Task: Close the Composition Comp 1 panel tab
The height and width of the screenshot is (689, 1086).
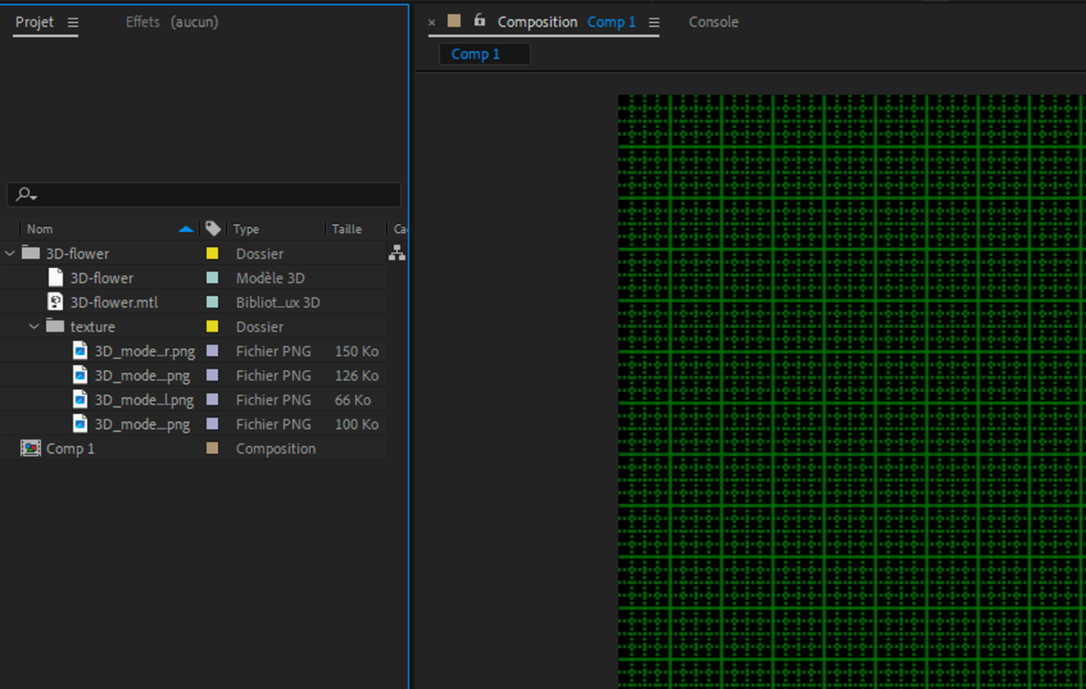Action: click(x=432, y=23)
